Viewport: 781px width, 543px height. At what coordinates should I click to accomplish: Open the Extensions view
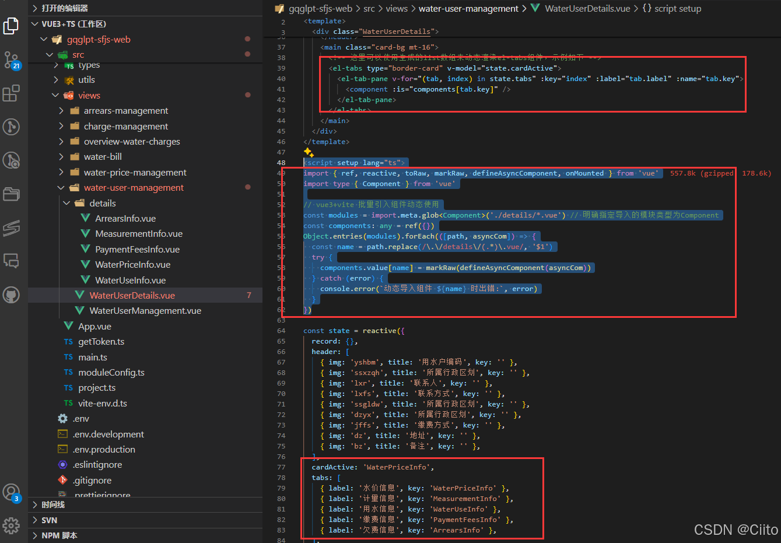pos(11,93)
